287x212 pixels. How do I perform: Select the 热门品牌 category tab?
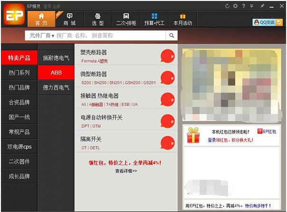point(19,87)
